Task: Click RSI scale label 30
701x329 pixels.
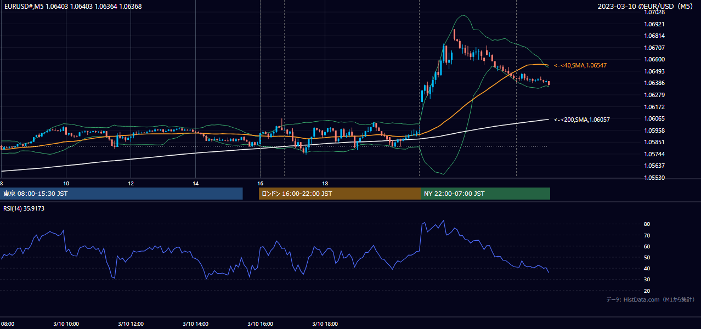Action: (647, 280)
